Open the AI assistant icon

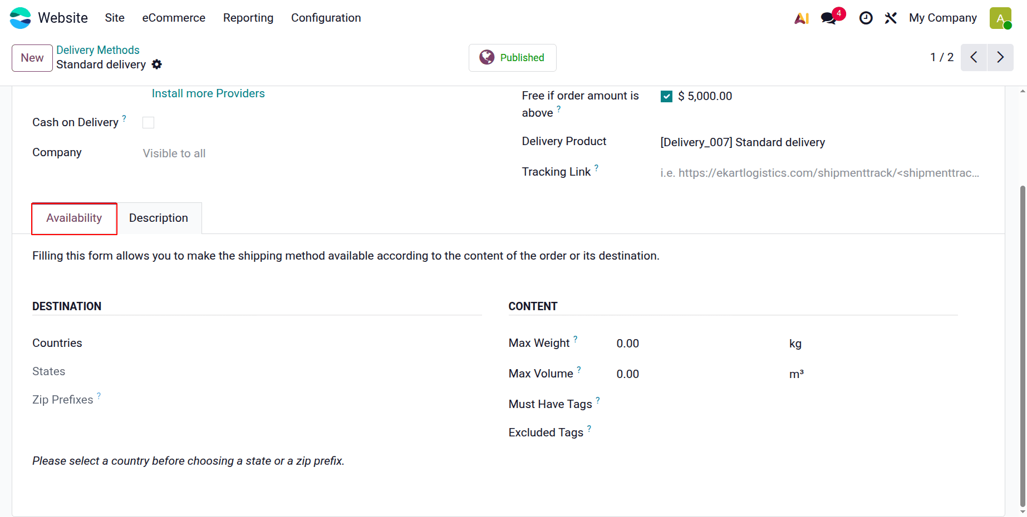coord(802,18)
